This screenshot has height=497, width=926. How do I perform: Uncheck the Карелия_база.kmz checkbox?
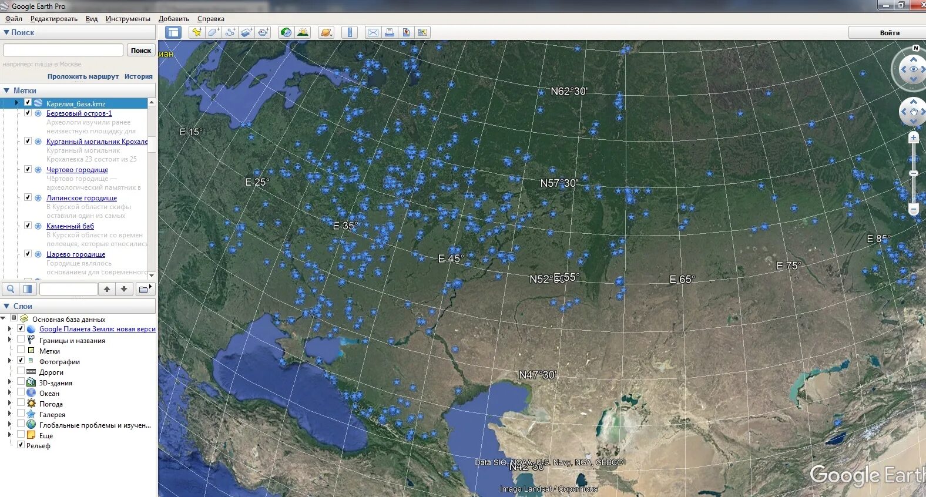[x=28, y=103]
